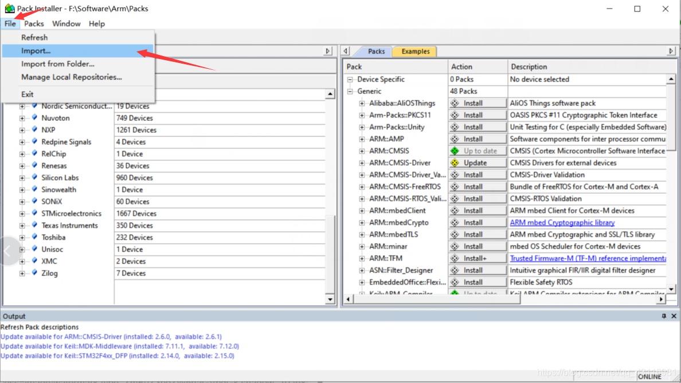Open the File menu
The height and width of the screenshot is (383, 681).
(x=10, y=23)
